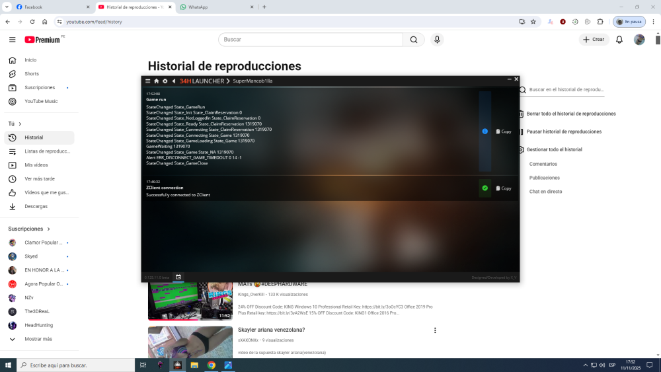
Task: Click the green check icon for ZClient connection
Action: coord(485,188)
